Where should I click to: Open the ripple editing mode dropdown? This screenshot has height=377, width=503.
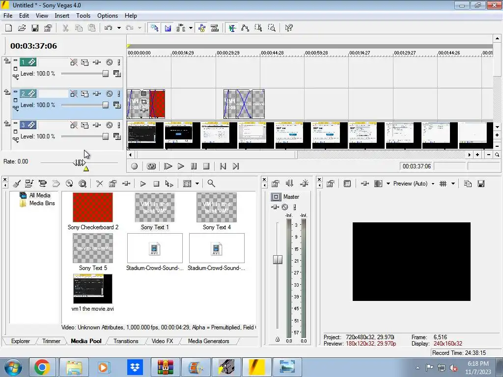[x=191, y=28]
